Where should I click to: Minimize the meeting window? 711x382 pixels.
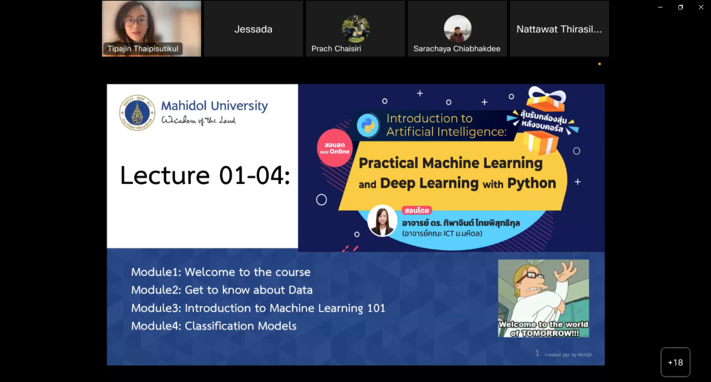coord(660,7)
